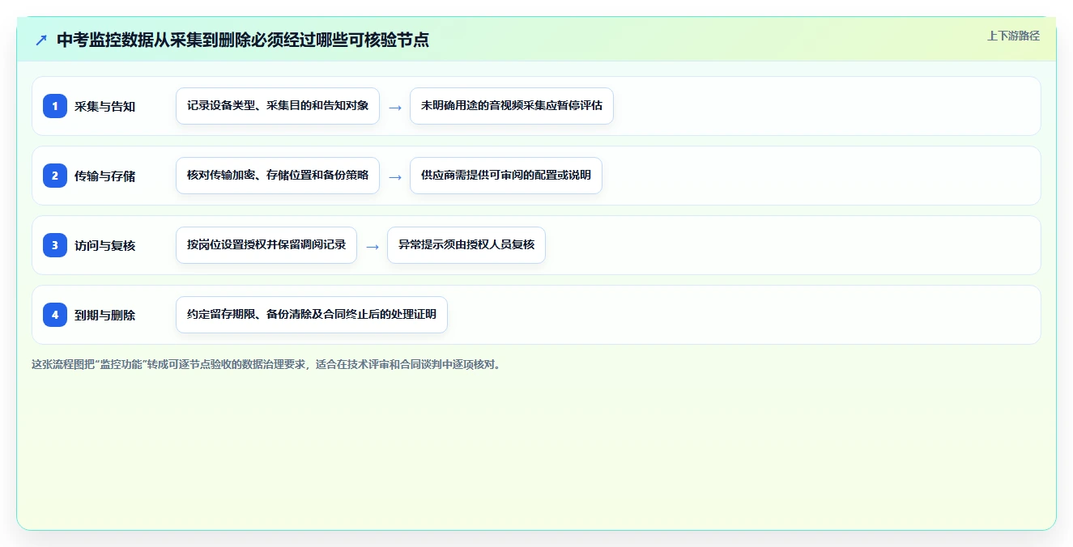Click the arrow icon beside the flowchart title

click(41, 40)
